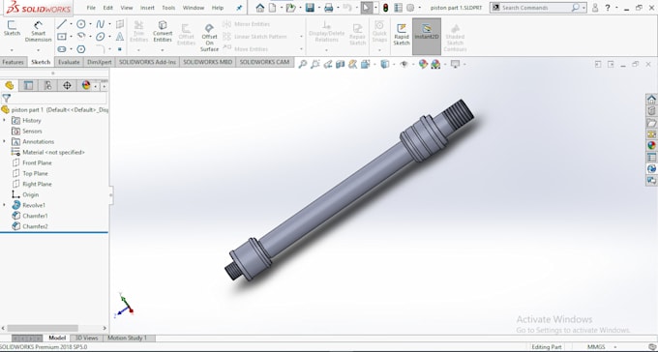Click the feature tree horizontal scrollbar
Image resolution: width=658 pixels, height=352 pixels.
click(x=43, y=328)
